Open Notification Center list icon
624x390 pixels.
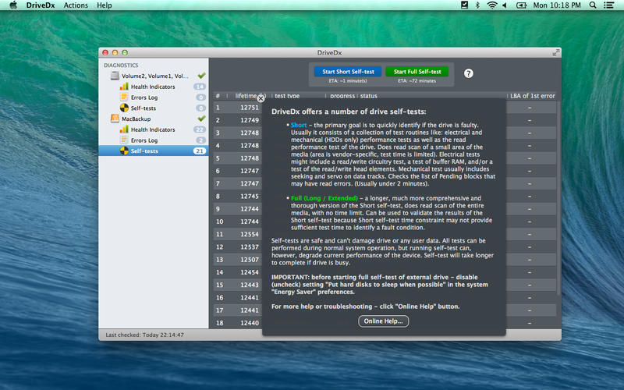point(608,5)
